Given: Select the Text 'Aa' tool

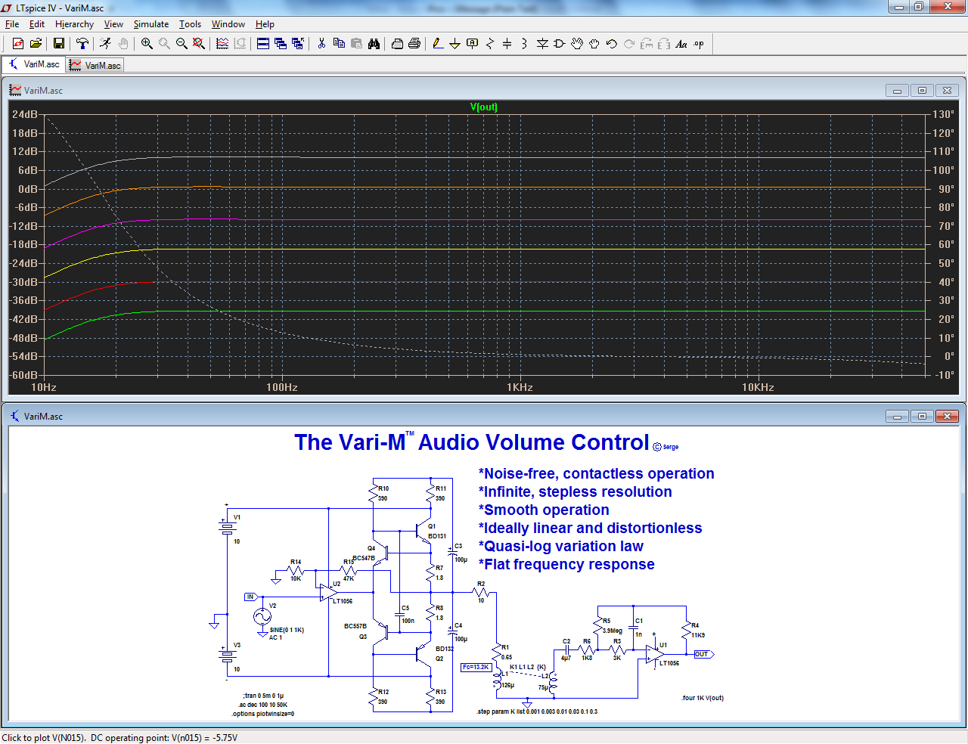Looking at the screenshot, I should coord(681,44).
